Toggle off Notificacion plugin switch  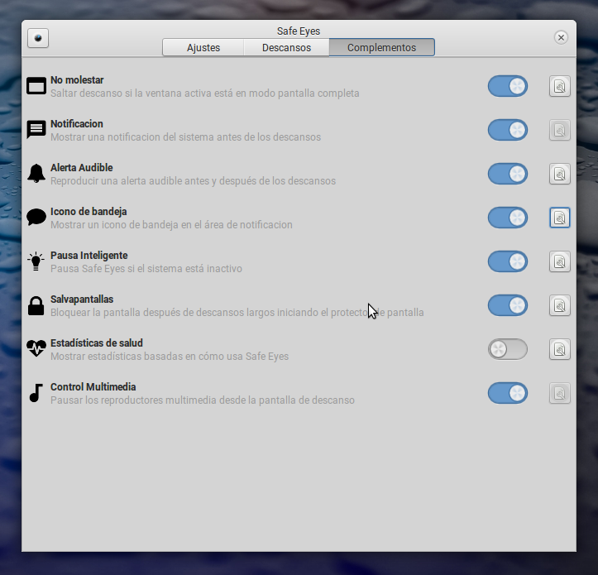tap(507, 130)
